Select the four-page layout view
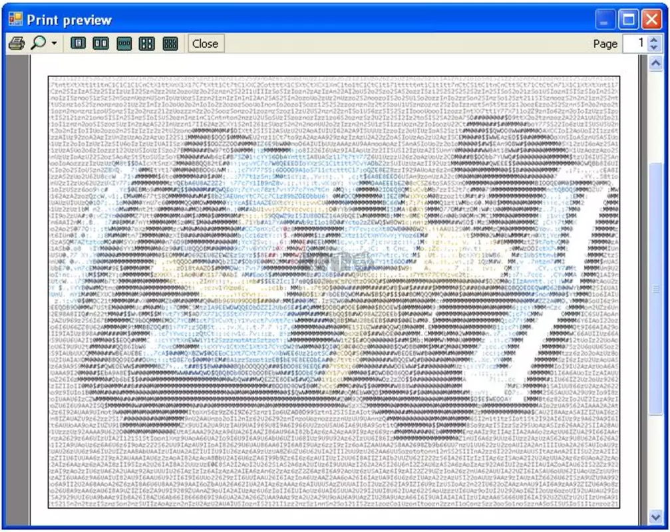The width and height of the screenshot is (670, 532). [x=147, y=43]
